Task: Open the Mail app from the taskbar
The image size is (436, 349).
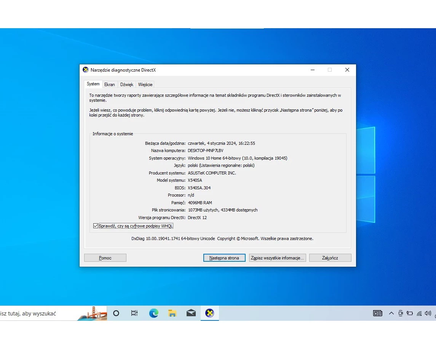Action: [x=191, y=314]
